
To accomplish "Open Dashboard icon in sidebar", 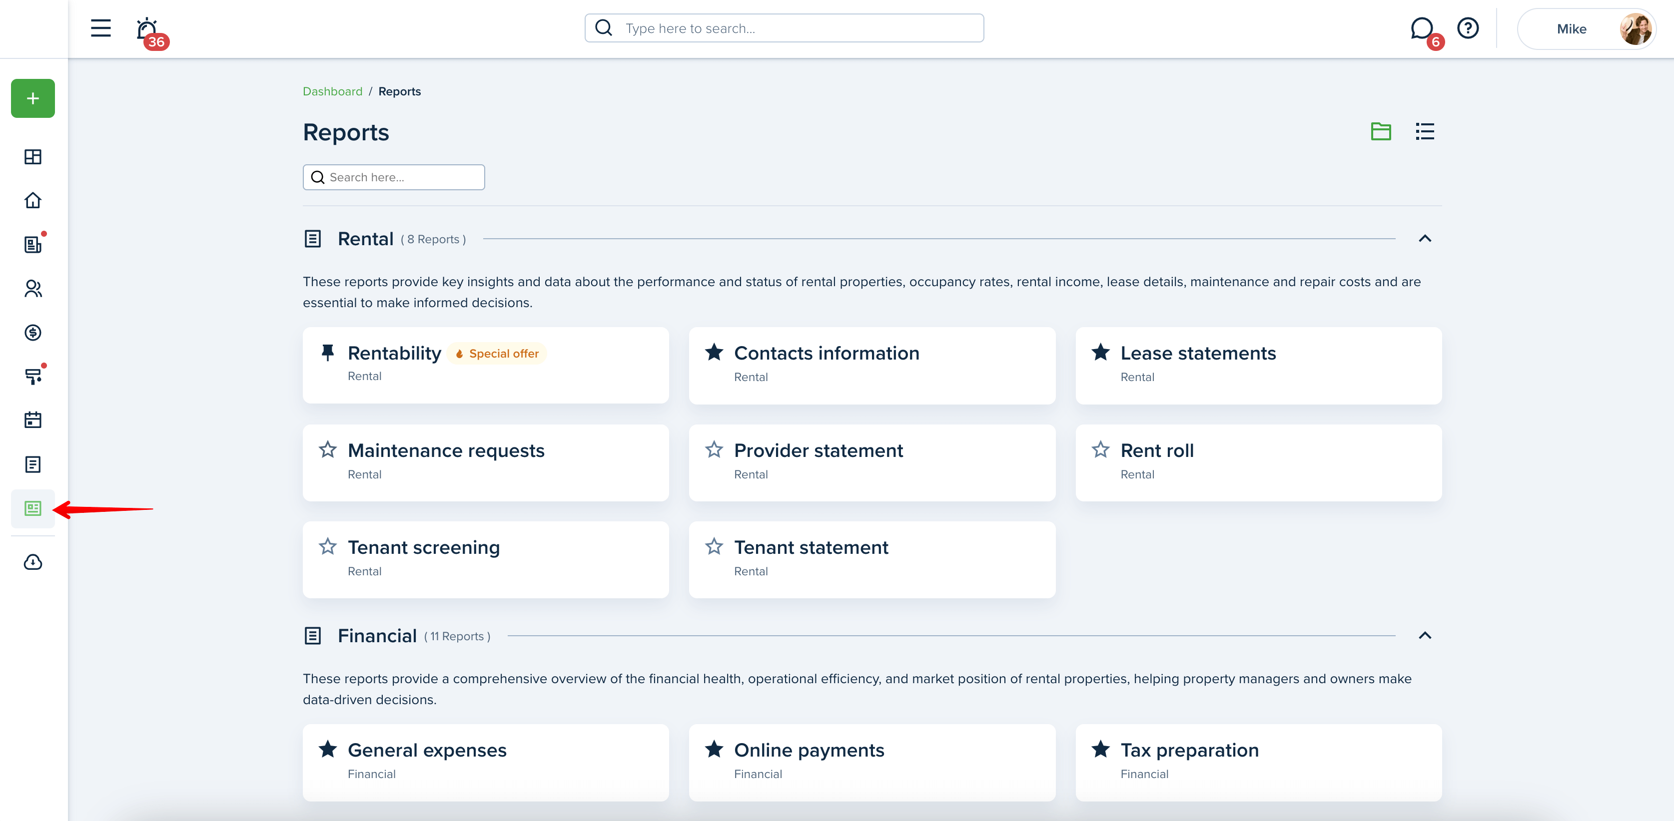I will (x=32, y=156).
